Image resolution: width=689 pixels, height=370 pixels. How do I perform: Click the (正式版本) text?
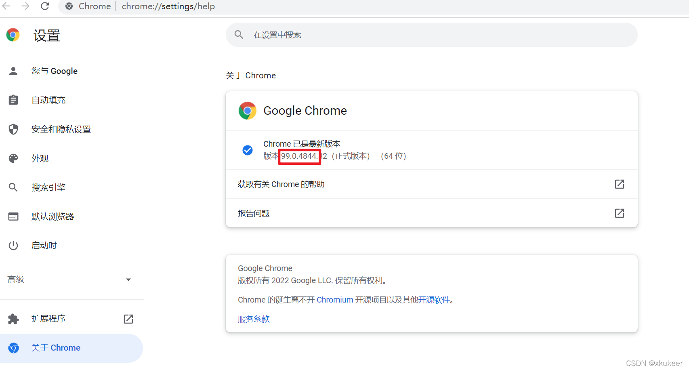351,156
